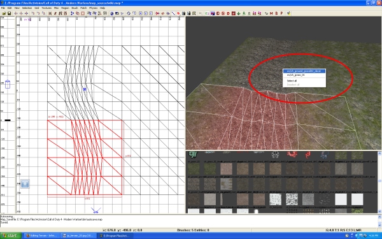This screenshot has height=239, width=382.
Task: Click the red letter P toolbar icon
Action: tap(281, 13)
